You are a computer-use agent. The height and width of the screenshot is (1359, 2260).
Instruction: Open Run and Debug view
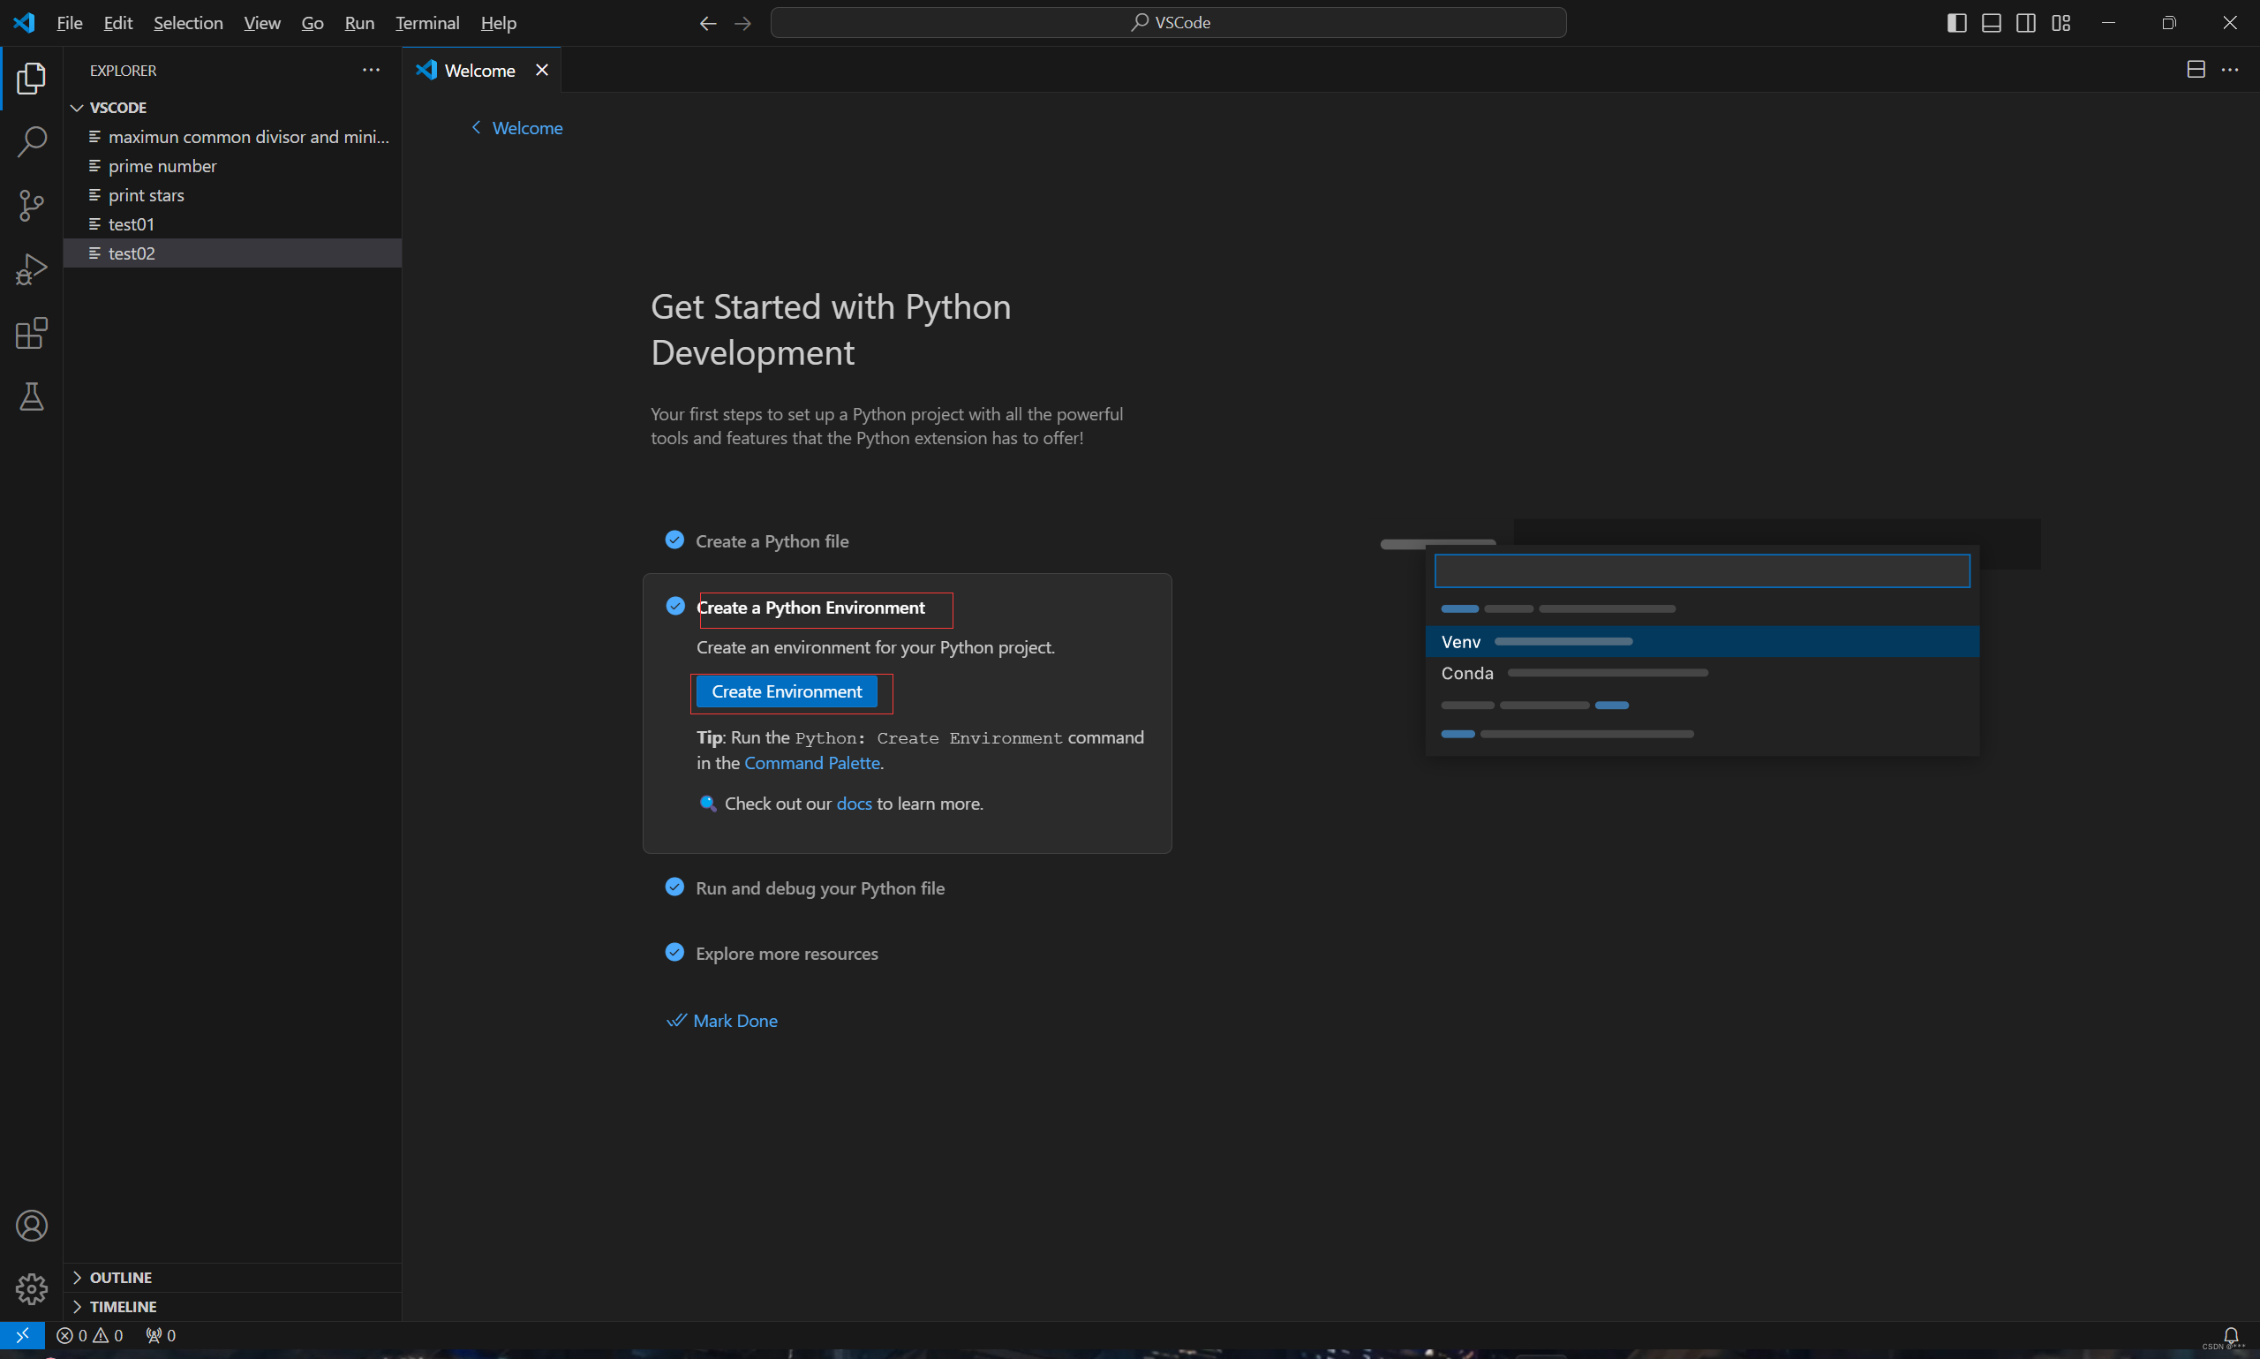pos(31,269)
